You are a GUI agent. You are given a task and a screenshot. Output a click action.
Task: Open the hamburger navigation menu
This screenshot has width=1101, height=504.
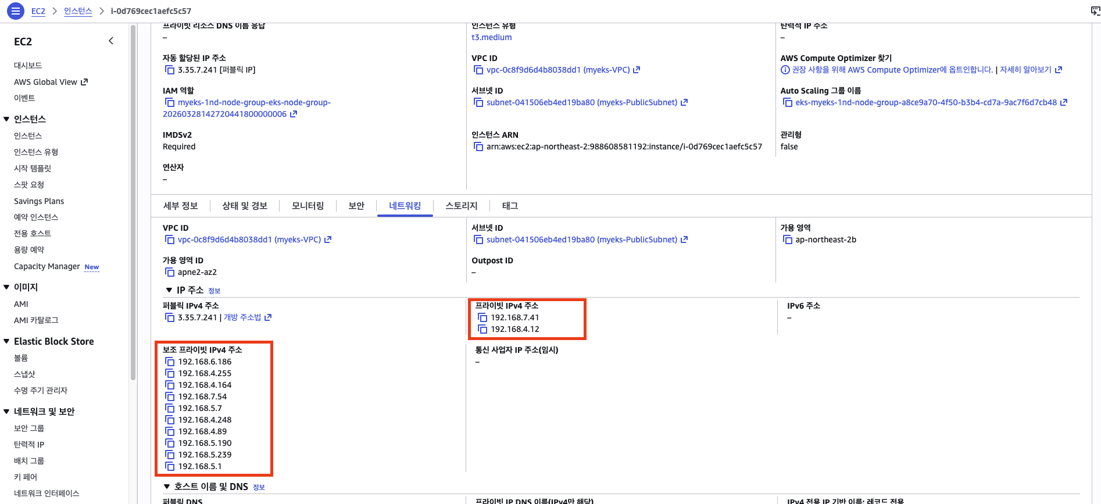click(16, 10)
